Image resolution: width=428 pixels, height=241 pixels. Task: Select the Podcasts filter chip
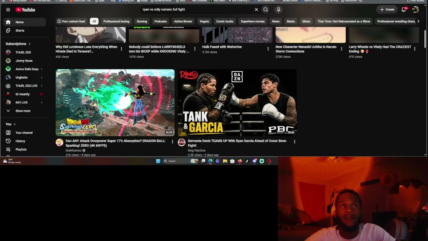point(160,21)
